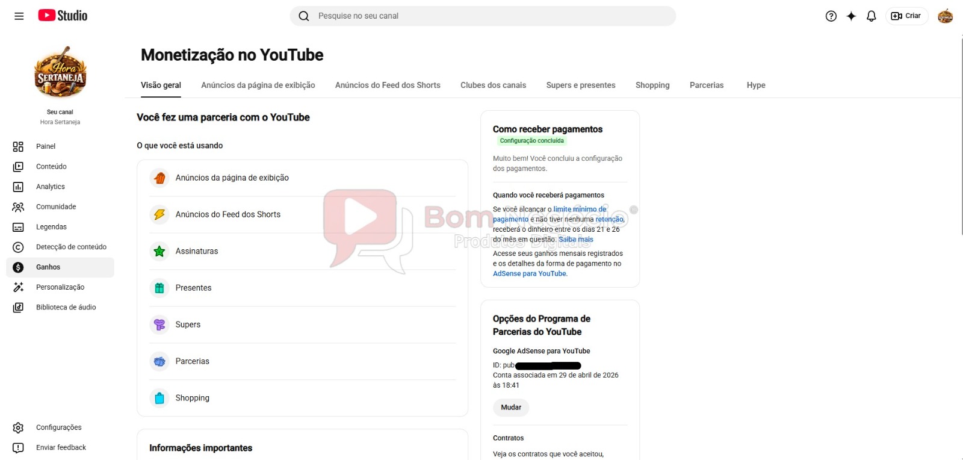This screenshot has height=460, width=963.
Task: Click the Enviar feedback icon
Action: (18, 448)
